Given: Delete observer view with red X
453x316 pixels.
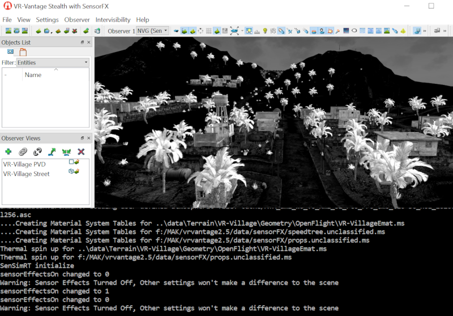Looking at the screenshot, I should [x=81, y=151].
